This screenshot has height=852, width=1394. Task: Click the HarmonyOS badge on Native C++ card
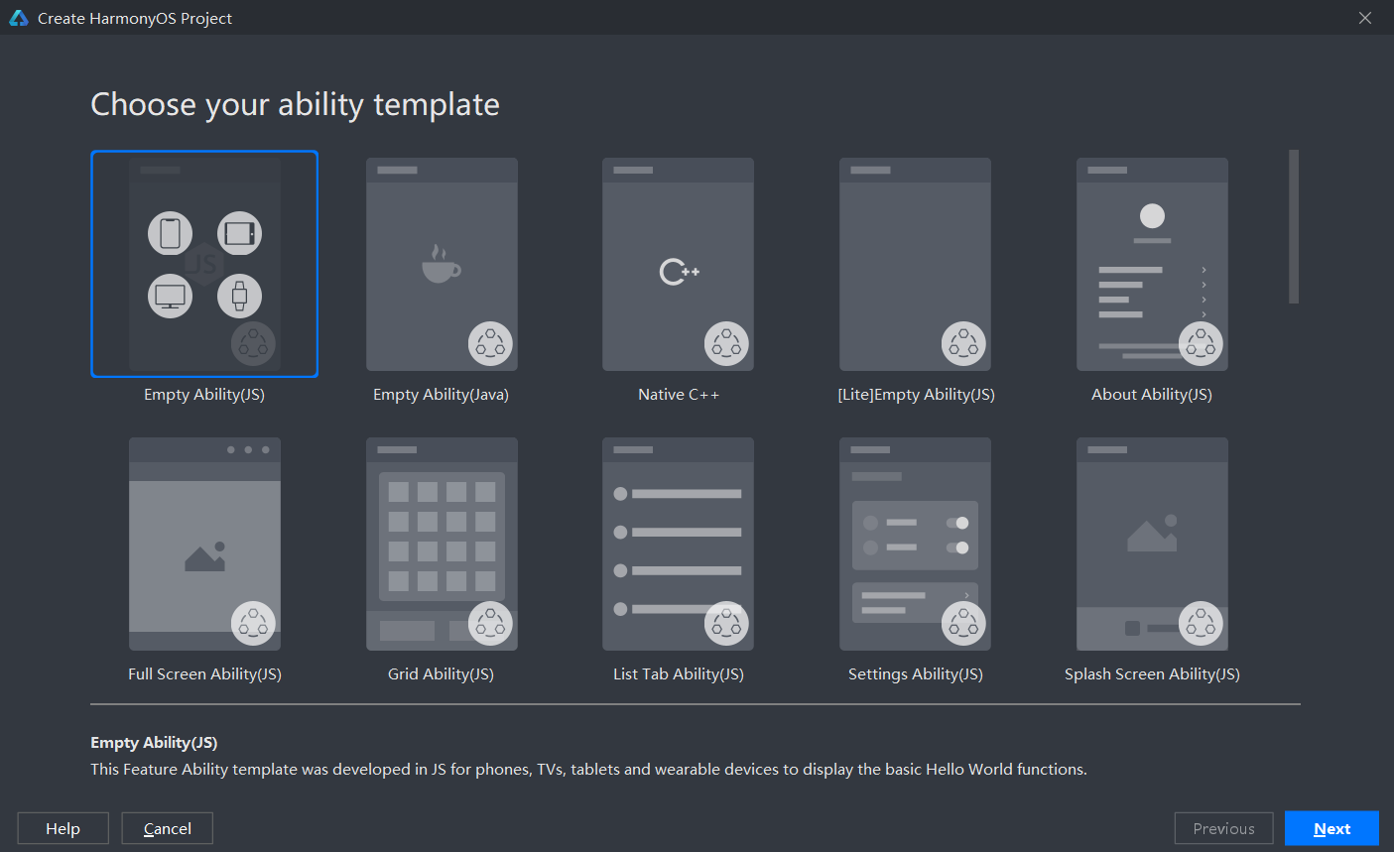tap(726, 344)
